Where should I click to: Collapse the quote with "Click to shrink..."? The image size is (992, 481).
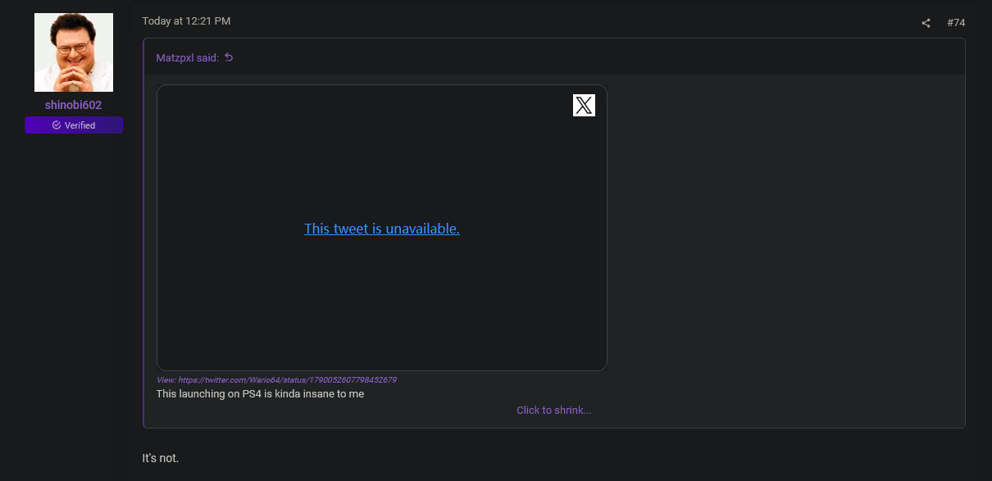(553, 411)
